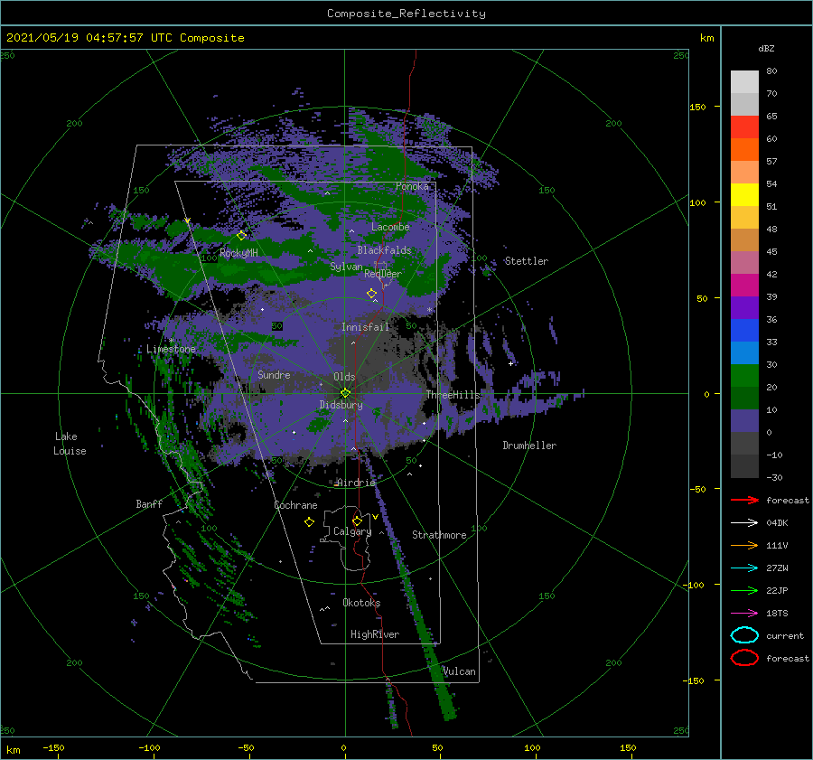Click the Blackfalds label on map
Viewport: 813px width, 760px height.
point(384,250)
